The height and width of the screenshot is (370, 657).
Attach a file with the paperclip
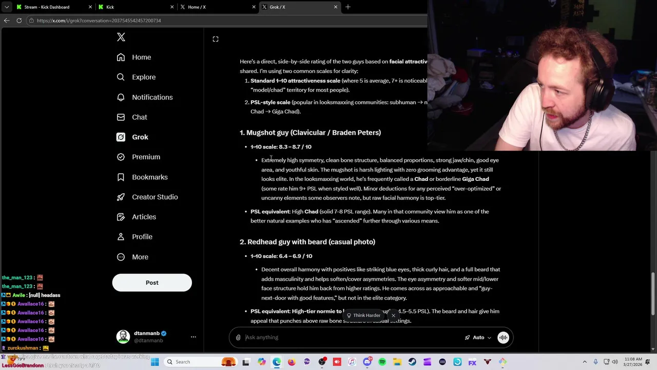238,338
